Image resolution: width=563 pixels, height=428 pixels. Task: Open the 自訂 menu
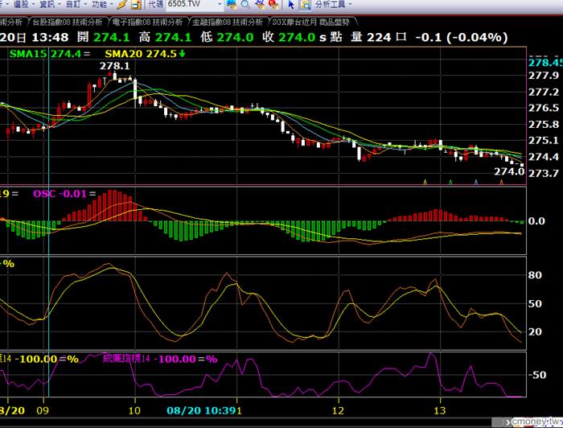tap(76, 5)
